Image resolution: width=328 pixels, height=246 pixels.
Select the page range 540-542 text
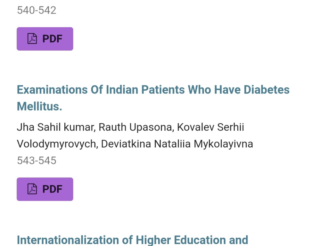point(37,10)
